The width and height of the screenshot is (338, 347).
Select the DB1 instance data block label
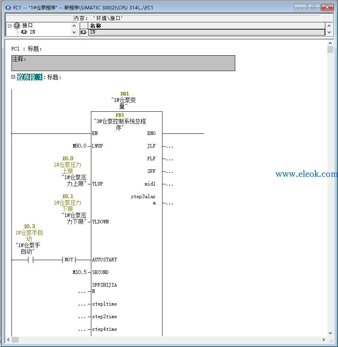pos(125,94)
